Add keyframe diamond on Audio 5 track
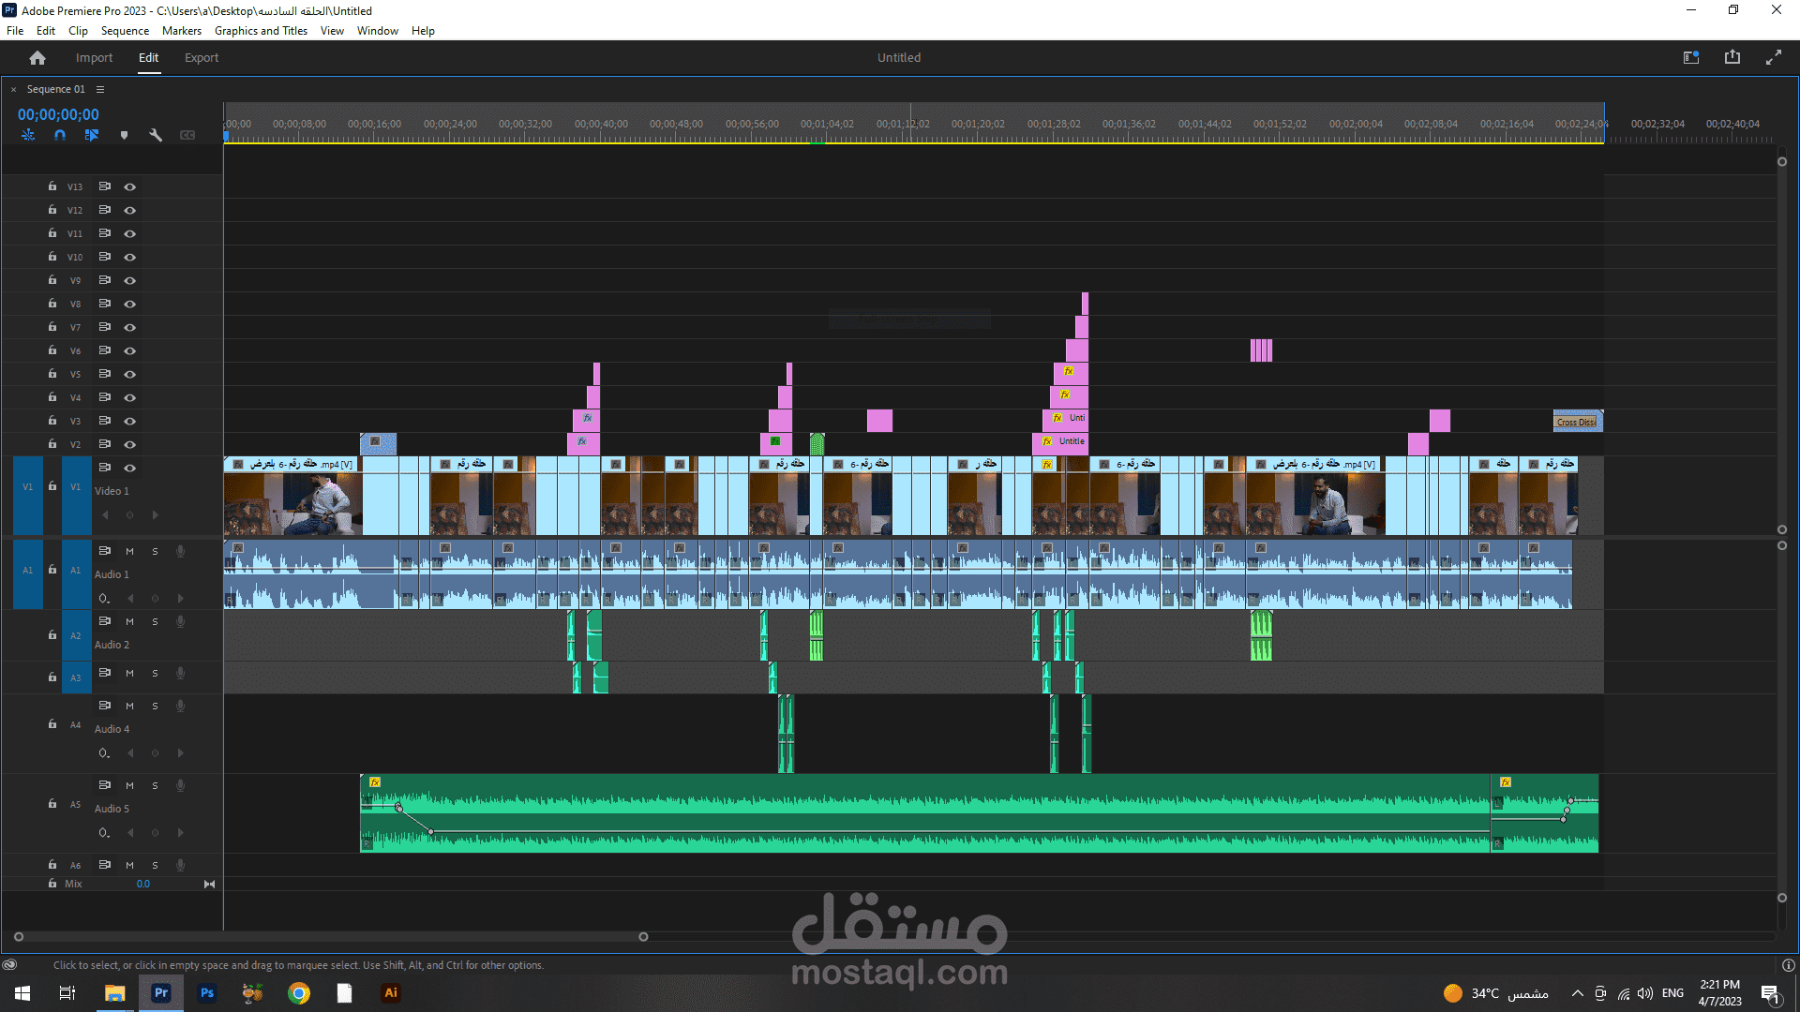Screen dimensions: 1800x1012 pos(156,832)
